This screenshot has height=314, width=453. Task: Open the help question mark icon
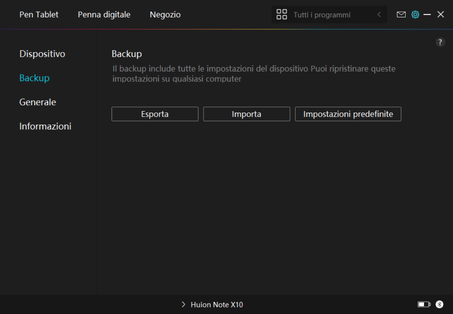pos(440,42)
